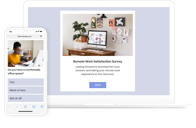Close the phone browser tab with X
196x128 pixels.
(x=41, y=36)
